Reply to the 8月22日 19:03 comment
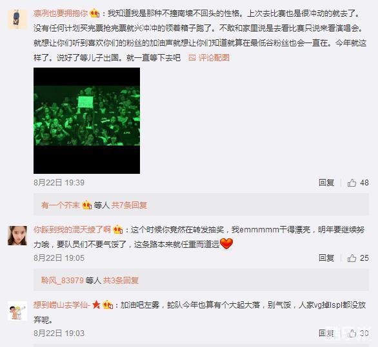 pos(326,333)
